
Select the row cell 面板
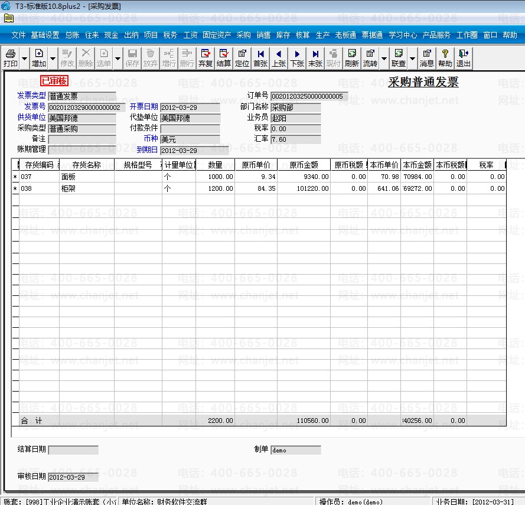[x=87, y=177]
